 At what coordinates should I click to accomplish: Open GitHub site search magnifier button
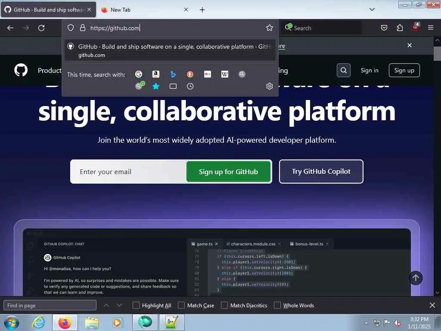(x=344, y=70)
